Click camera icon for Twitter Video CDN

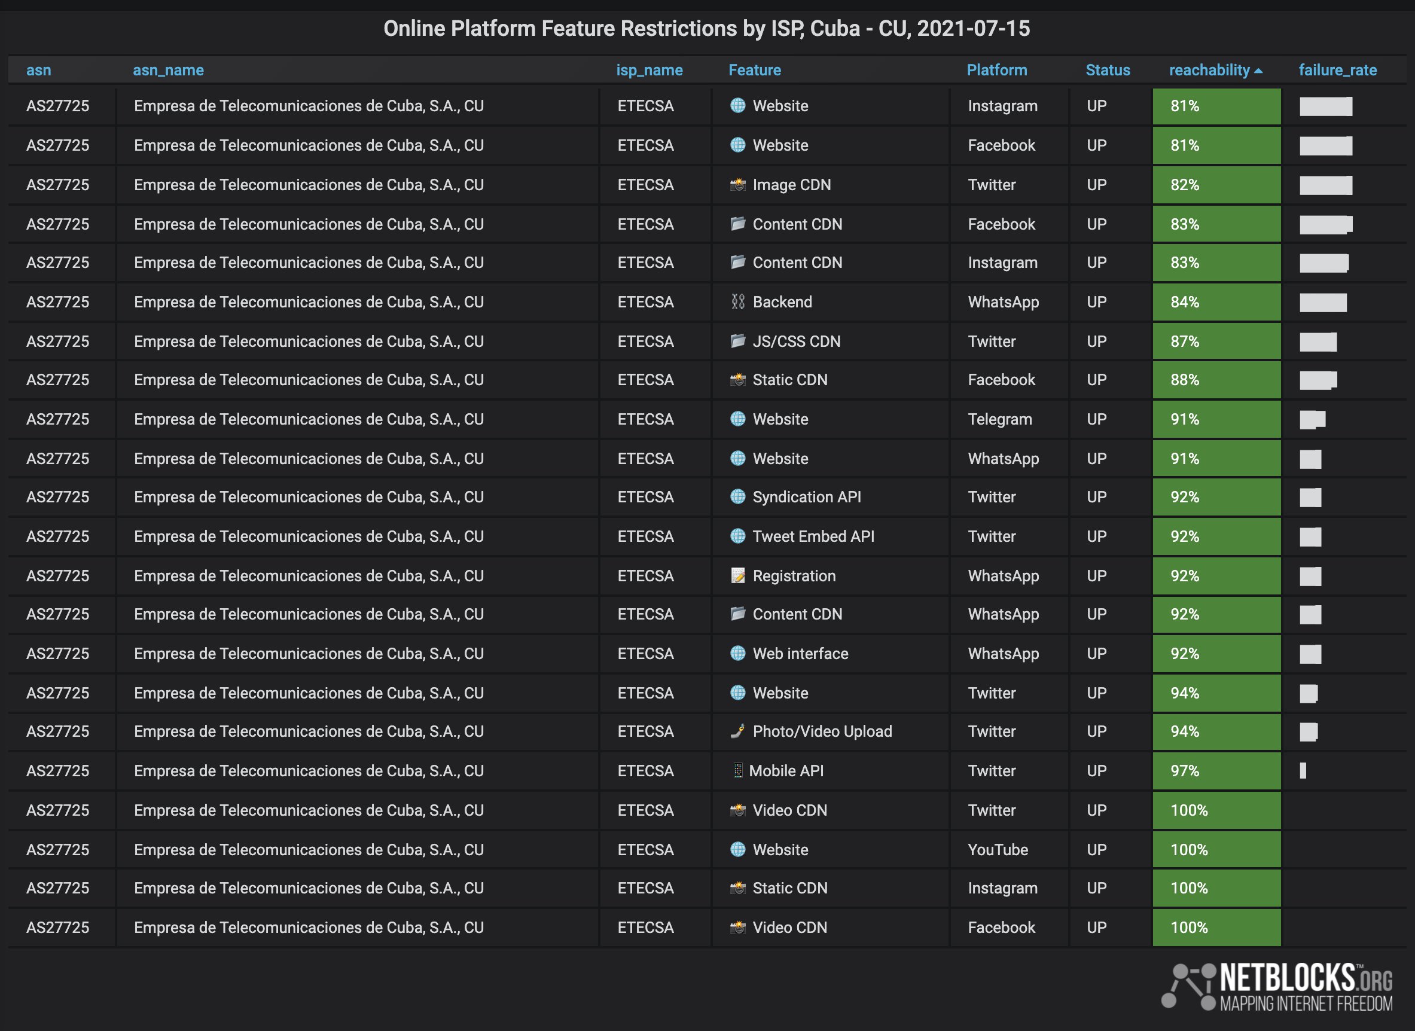pos(738,810)
